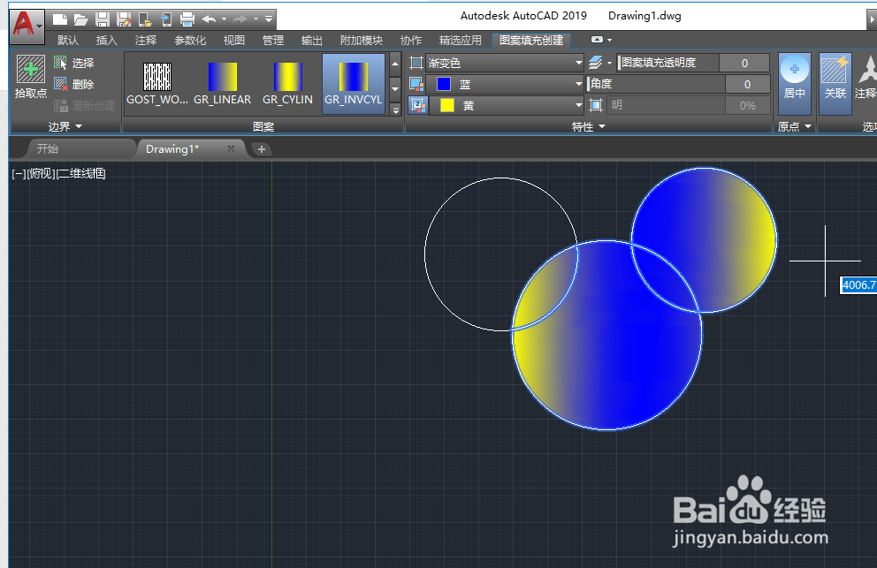Customize the Quick Access toolbar dropdown
The width and height of the screenshot is (877, 568).
tap(269, 19)
